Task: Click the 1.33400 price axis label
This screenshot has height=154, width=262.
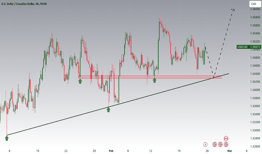Action: coord(255,114)
